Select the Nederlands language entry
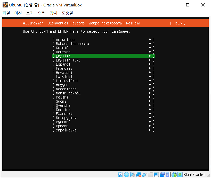The image size is (211, 178). coord(103,89)
